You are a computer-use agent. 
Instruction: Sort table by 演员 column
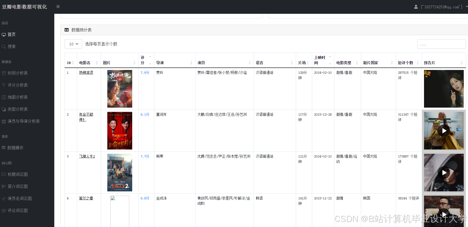[x=224, y=60]
